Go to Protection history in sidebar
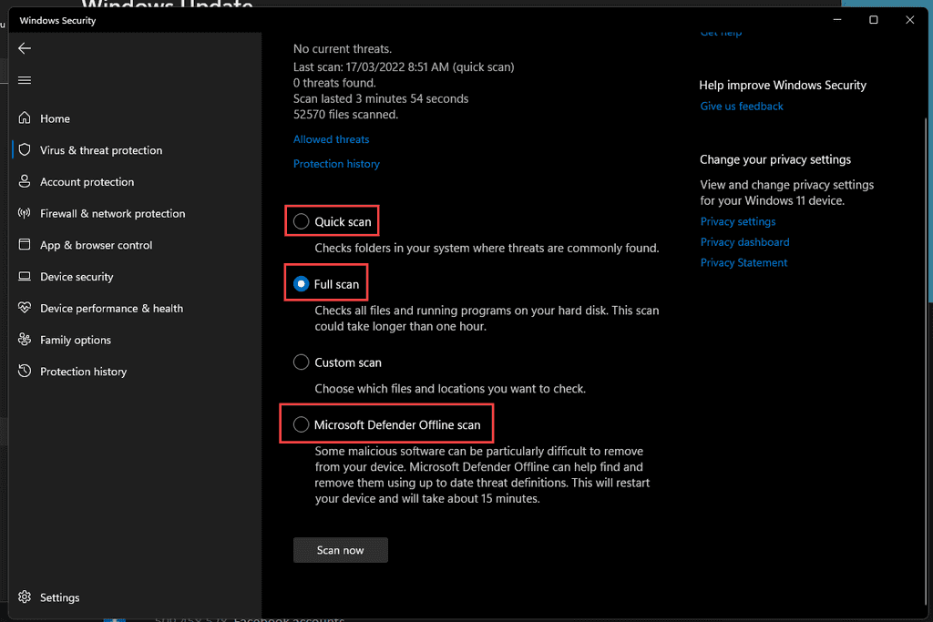Viewport: 933px width, 622px height. (x=83, y=372)
